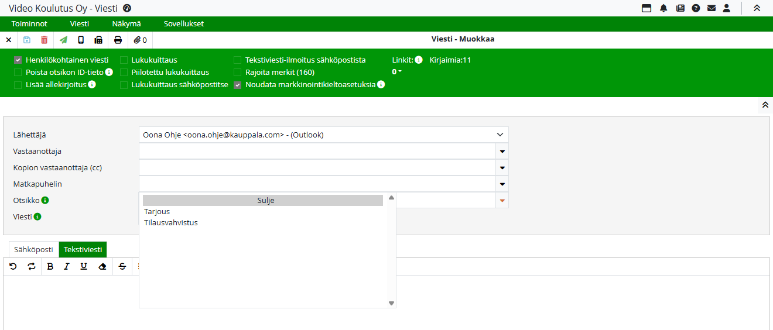Toggle bold formatting in the editor
The image size is (773, 330).
point(50,266)
